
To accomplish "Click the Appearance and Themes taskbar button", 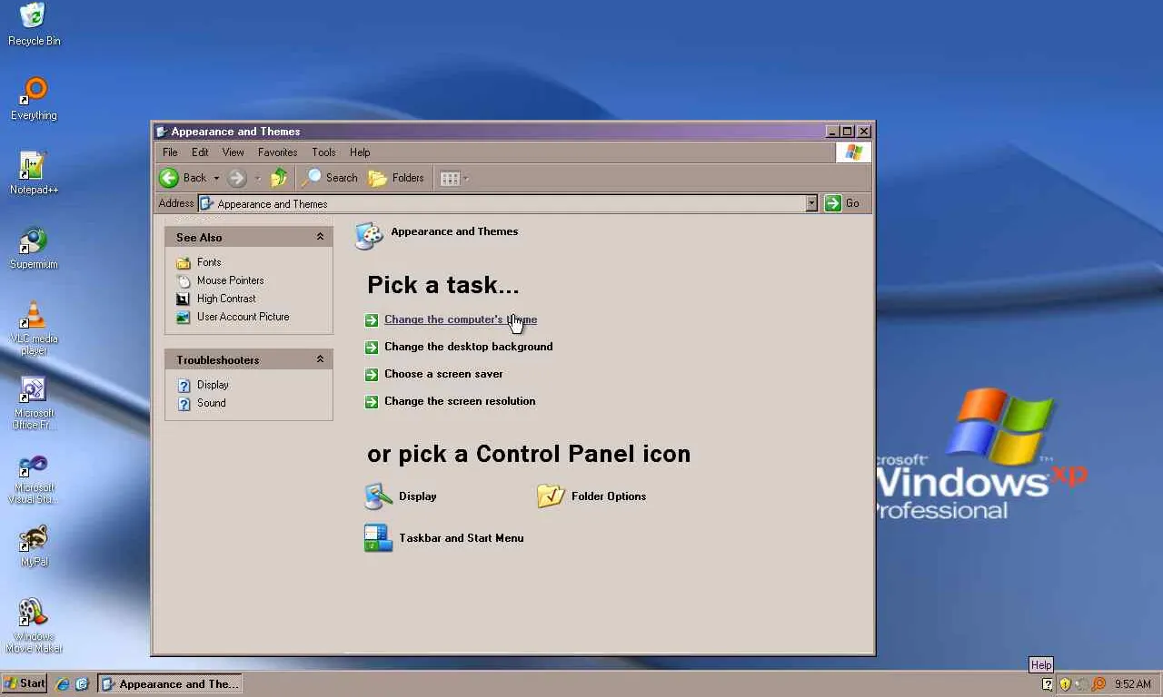I will pos(170,684).
